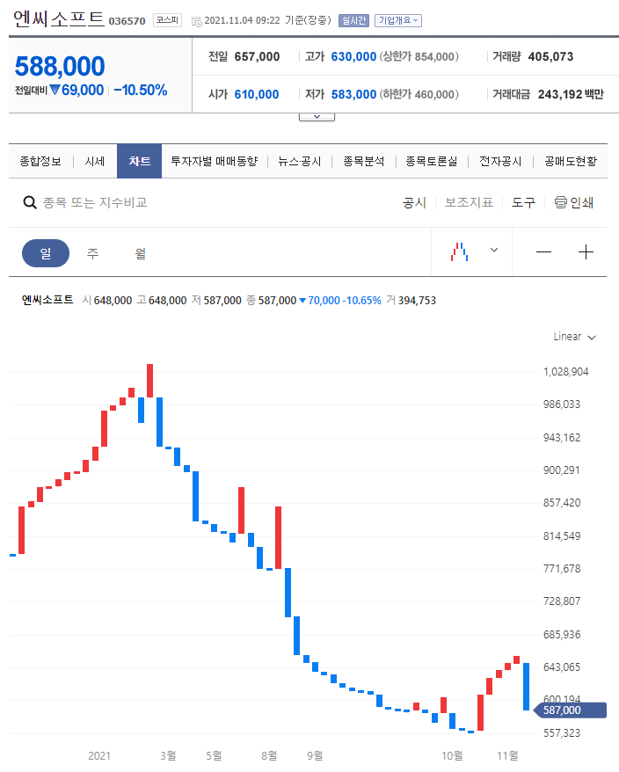The image size is (619, 772).
Task: Zoom out the chart with minus icon
Action: click(543, 252)
